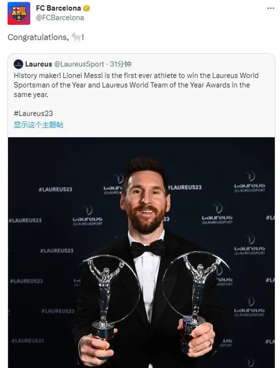Click 显示这个主题帖 show thread link
Viewport: 280px width, 368px height.
click(39, 125)
